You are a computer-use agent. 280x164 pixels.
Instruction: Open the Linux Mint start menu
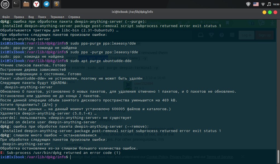(5, 4)
